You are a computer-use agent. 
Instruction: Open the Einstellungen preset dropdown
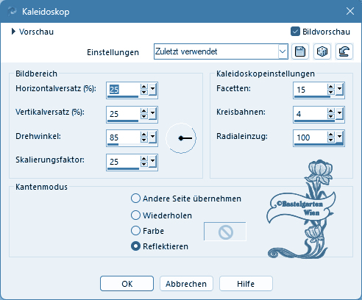283,51
